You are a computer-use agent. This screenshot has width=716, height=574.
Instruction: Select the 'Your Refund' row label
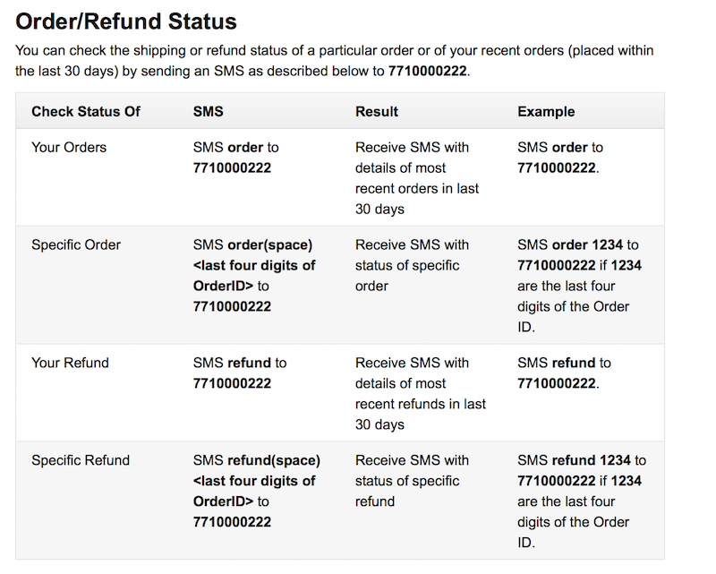(x=70, y=363)
